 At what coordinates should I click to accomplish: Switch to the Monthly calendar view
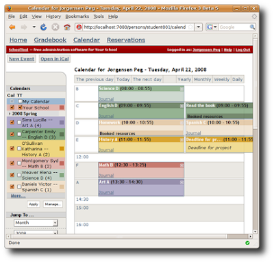(x=203, y=79)
